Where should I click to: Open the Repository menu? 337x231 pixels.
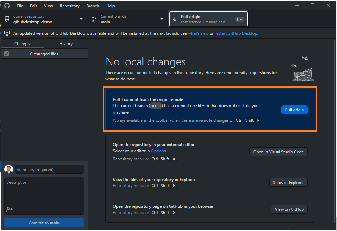[69, 6]
